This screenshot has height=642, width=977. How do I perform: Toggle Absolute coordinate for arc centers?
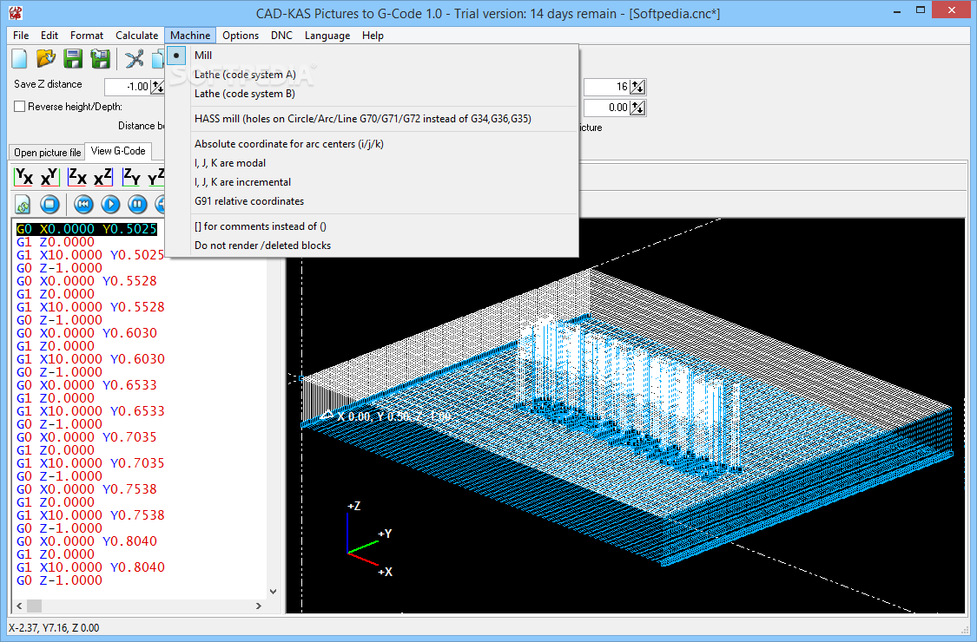372,144
